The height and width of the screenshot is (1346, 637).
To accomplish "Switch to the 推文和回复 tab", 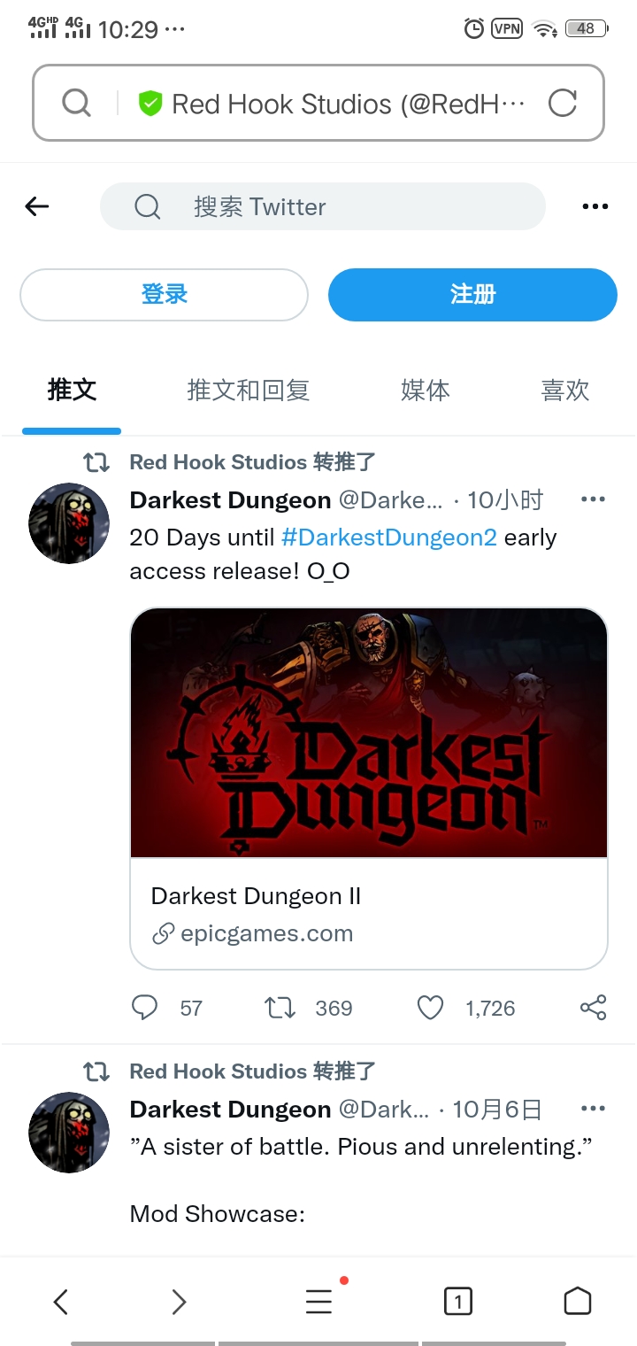I will click(249, 390).
